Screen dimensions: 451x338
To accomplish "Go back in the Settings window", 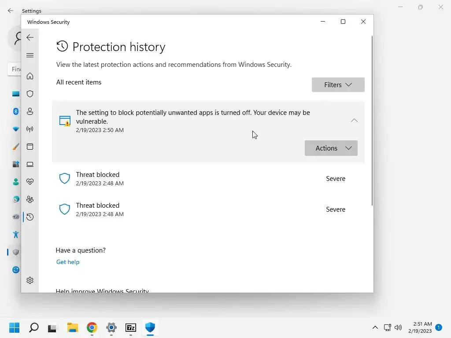I will coord(11,11).
